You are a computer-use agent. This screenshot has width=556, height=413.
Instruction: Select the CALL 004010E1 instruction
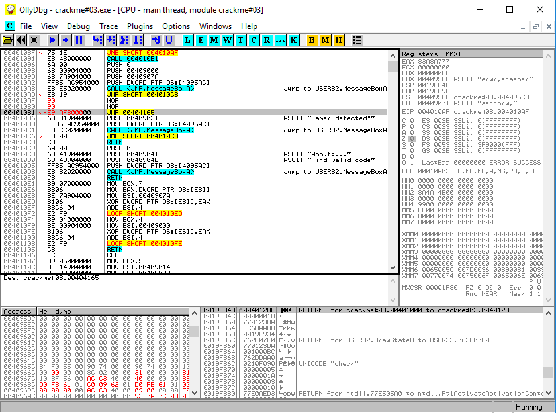[x=132, y=58]
